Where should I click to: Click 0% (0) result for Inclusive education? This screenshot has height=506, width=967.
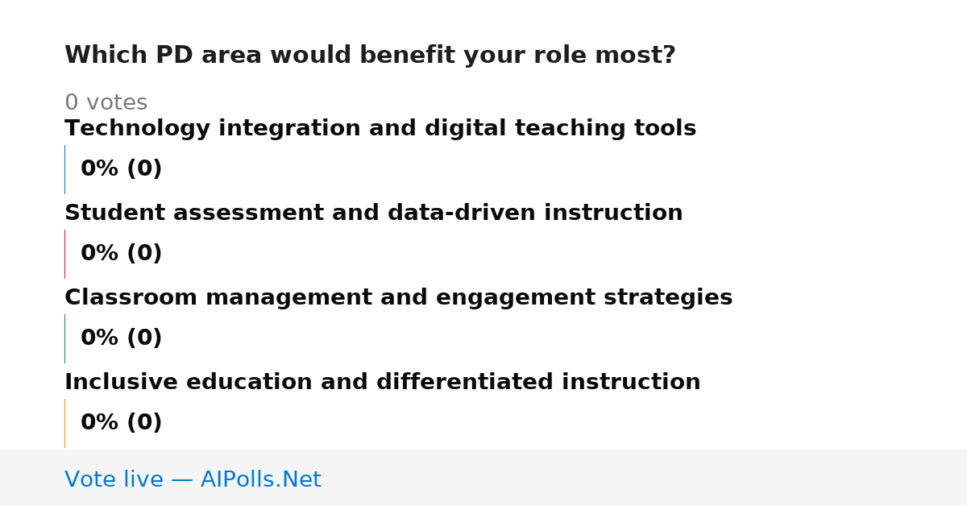[x=122, y=423]
